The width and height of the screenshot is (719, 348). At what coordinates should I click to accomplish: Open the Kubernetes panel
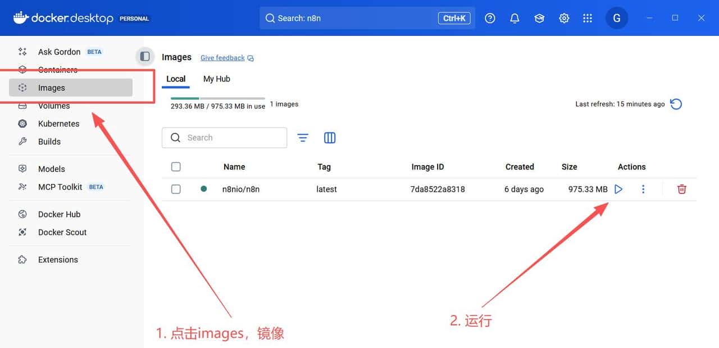[58, 123]
